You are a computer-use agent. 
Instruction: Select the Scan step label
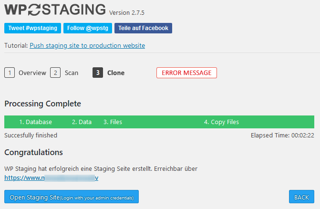pyautogui.click(x=72, y=73)
